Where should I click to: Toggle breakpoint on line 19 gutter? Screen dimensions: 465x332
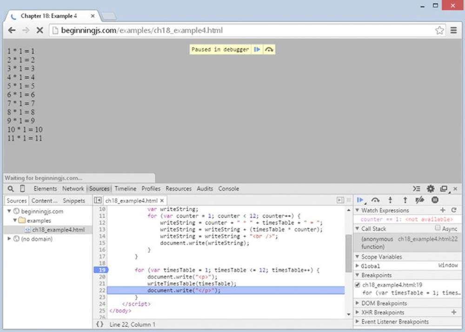coord(101,270)
